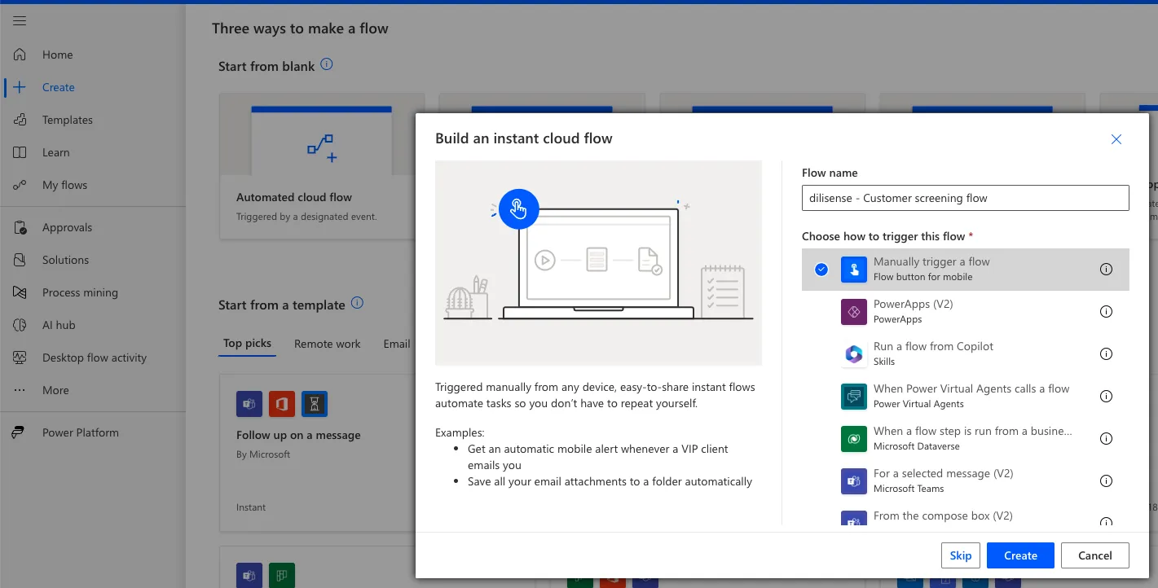Viewport: 1158px width, 588px height.
Task: Choose Run a flow from Copilot trigger
Action: coord(966,353)
